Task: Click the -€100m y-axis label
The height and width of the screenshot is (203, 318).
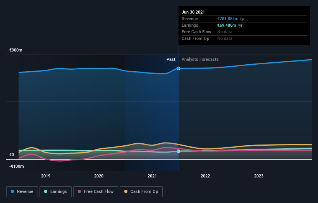Action: click(16, 166)
